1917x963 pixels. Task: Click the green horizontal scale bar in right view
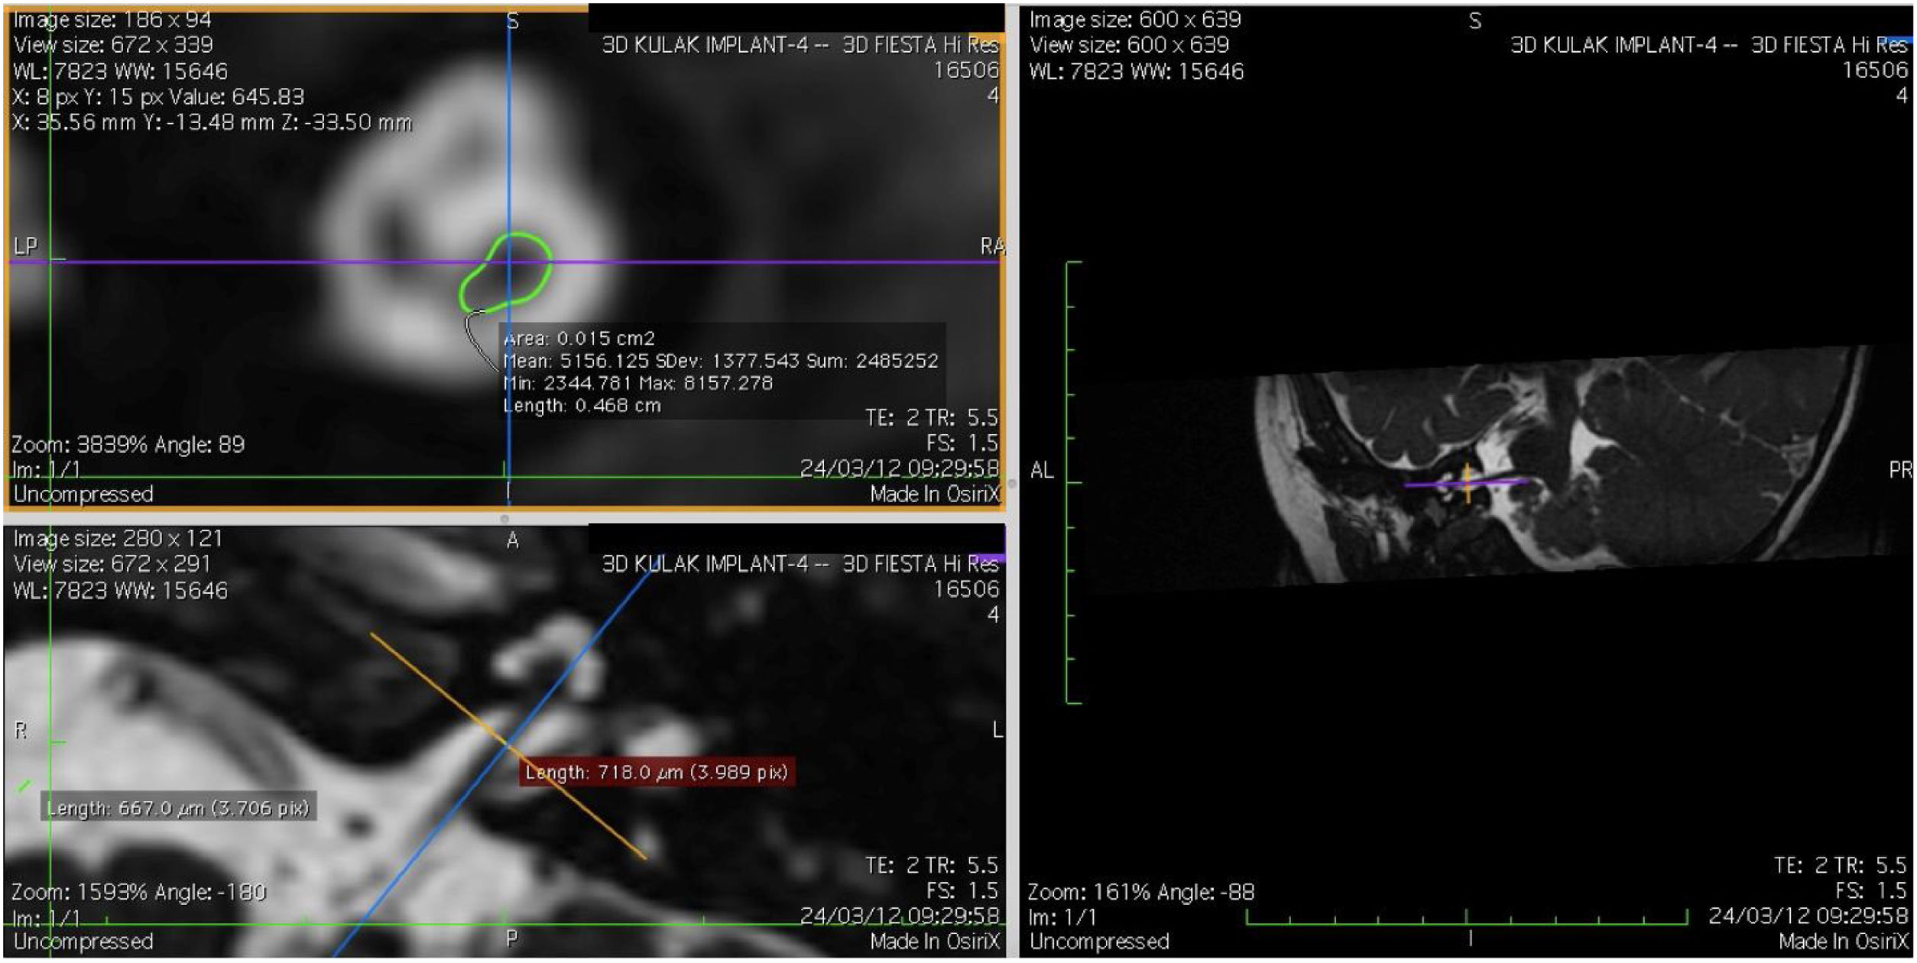coord(1376,923)
